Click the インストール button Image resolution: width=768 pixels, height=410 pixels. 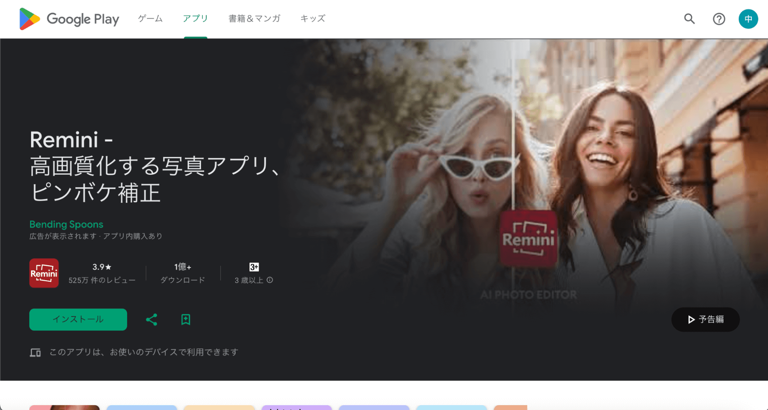point(78,319)
